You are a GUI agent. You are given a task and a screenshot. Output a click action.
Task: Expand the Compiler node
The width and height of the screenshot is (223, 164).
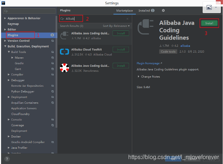(9, 74)
